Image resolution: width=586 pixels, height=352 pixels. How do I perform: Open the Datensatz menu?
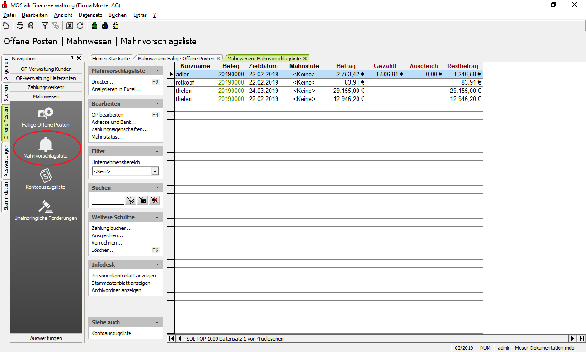(91, 15)
